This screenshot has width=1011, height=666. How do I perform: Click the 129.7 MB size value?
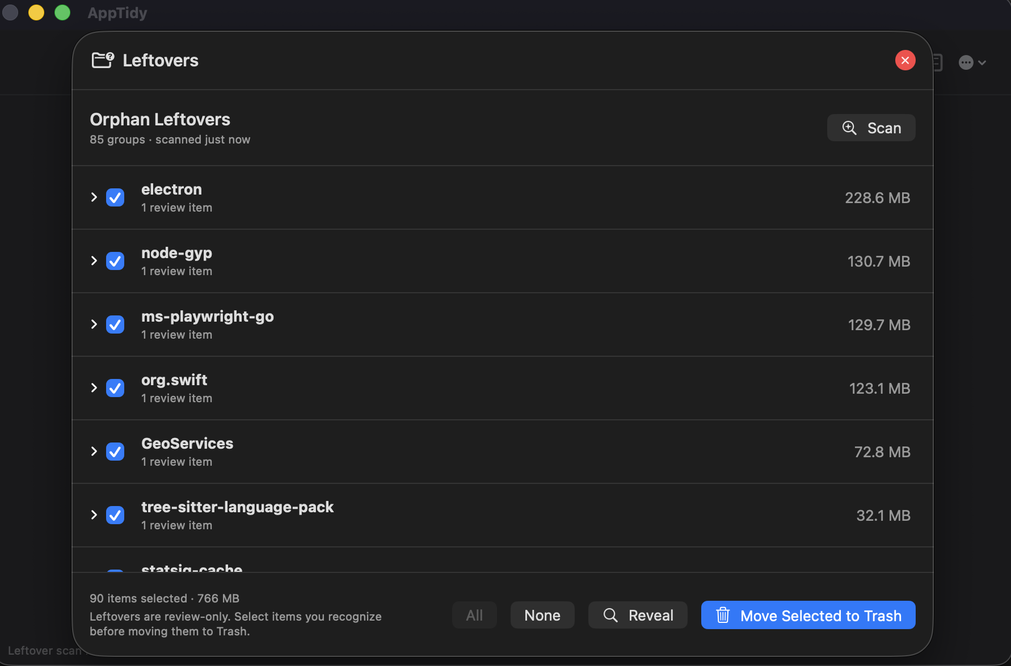point(879,325)
